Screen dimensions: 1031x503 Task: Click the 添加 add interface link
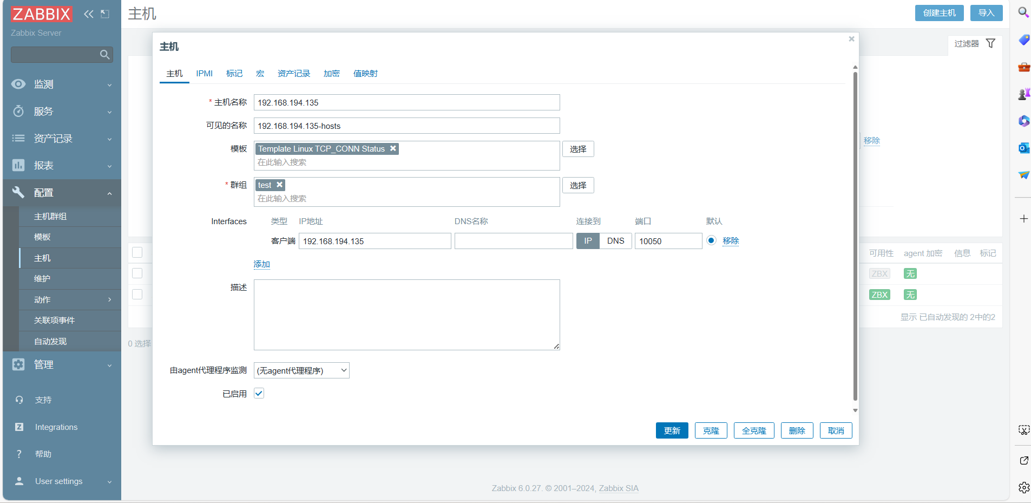click(261, 264)
